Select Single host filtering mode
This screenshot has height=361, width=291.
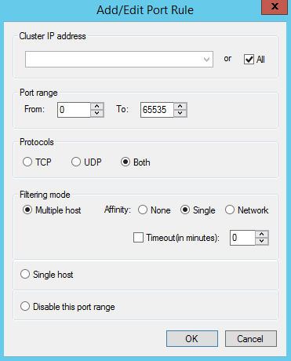(x=25, y=274)
